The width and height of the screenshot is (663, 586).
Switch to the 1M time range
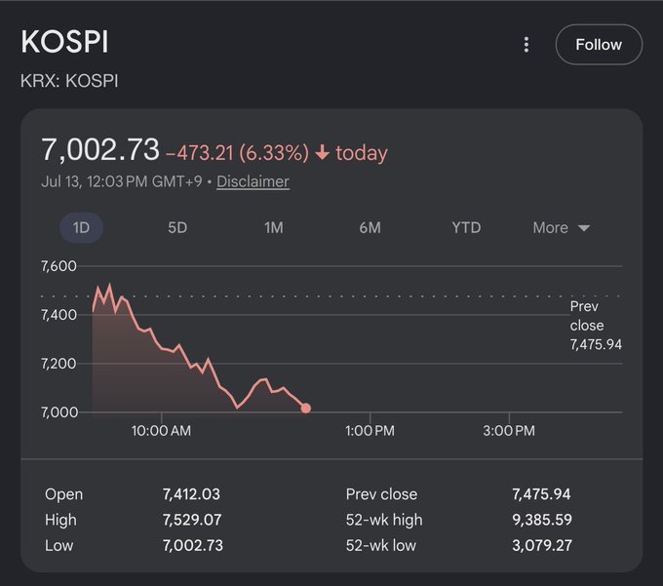pyautogui.click(x=274, y=227)
